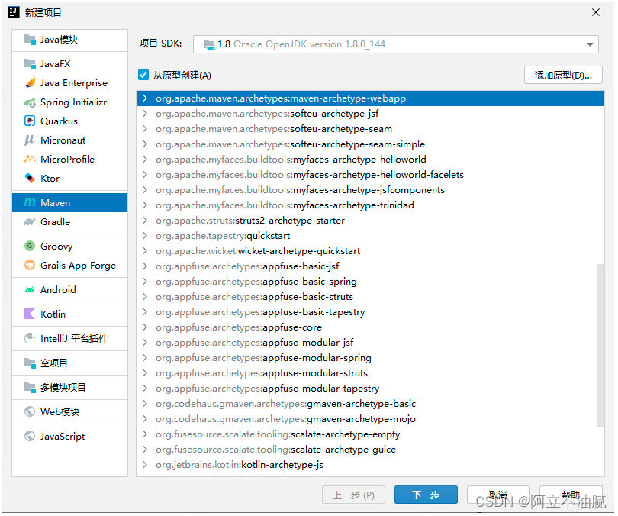Click the Groovy green circle icon
The image size is (618, 516).
[30, 247]
